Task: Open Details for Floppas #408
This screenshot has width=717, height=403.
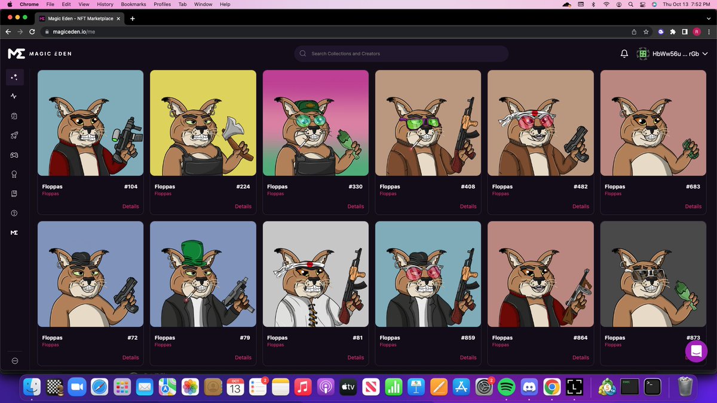Action: point(468,207)
